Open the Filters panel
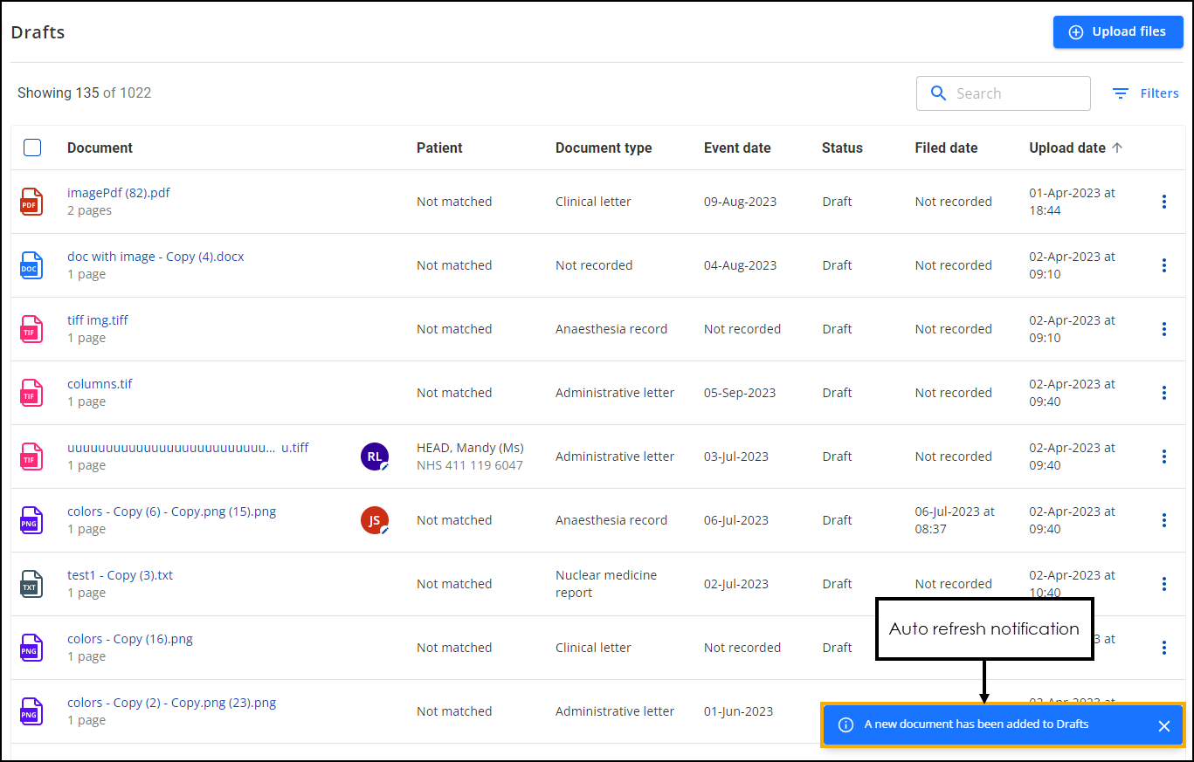 tap(1145, 93)
